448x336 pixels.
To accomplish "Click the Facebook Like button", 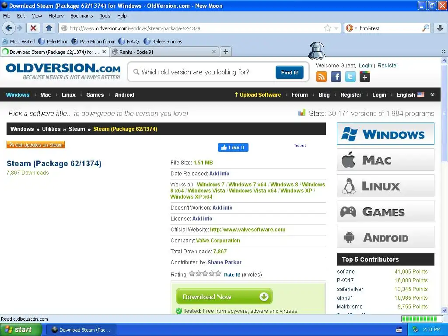I will click(233, 147).
